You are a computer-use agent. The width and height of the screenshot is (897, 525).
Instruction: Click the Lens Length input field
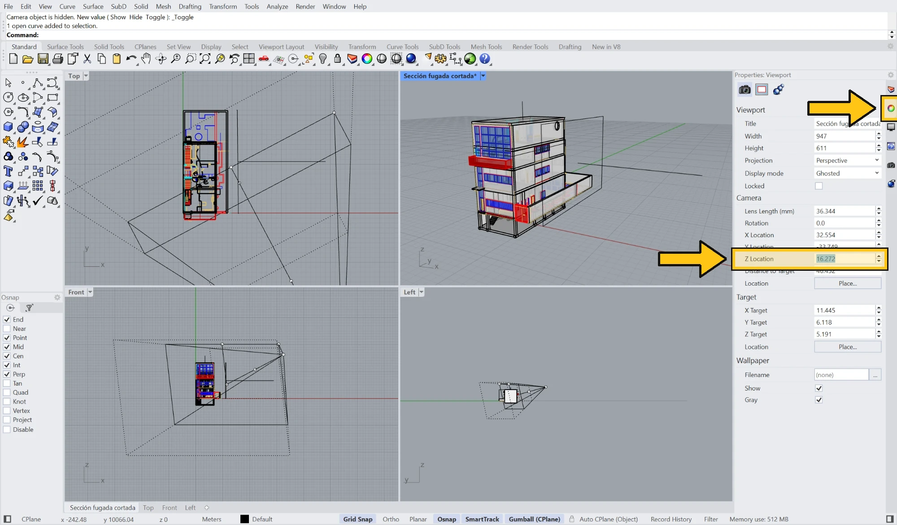pos(844,211)
